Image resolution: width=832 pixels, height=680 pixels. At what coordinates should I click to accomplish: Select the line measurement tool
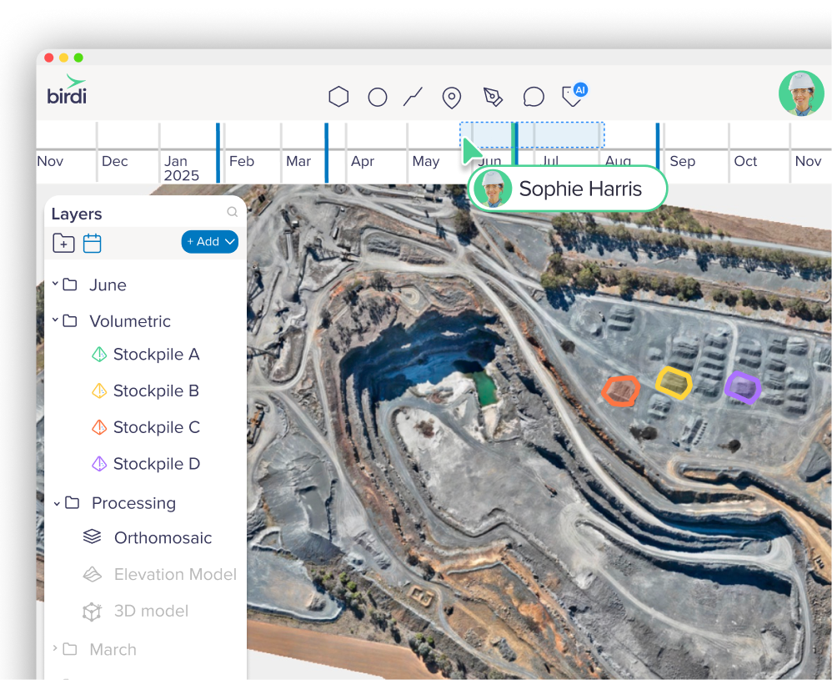click(x=413, y=97)
